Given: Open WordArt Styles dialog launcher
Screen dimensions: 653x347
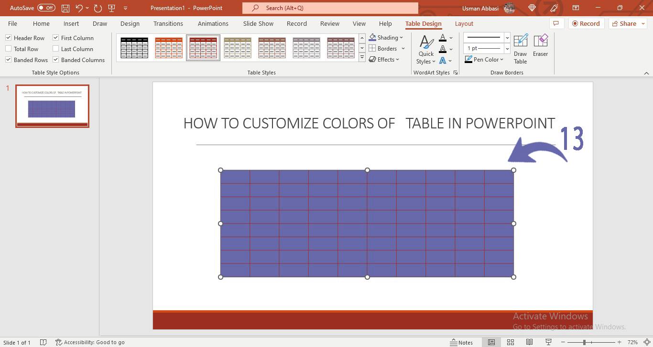Looking at the screenshot, I should pyautogui.click(x=456, y=73).
